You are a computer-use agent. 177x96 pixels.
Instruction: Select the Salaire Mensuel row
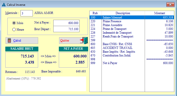(x=132, y=17)
